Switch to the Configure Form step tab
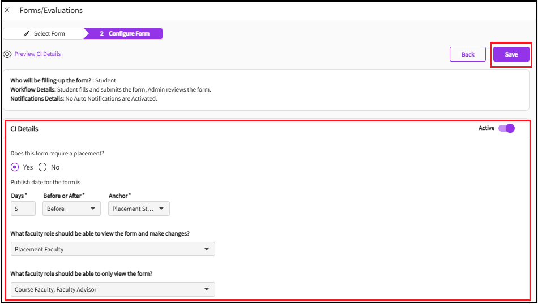 point(125,34)
